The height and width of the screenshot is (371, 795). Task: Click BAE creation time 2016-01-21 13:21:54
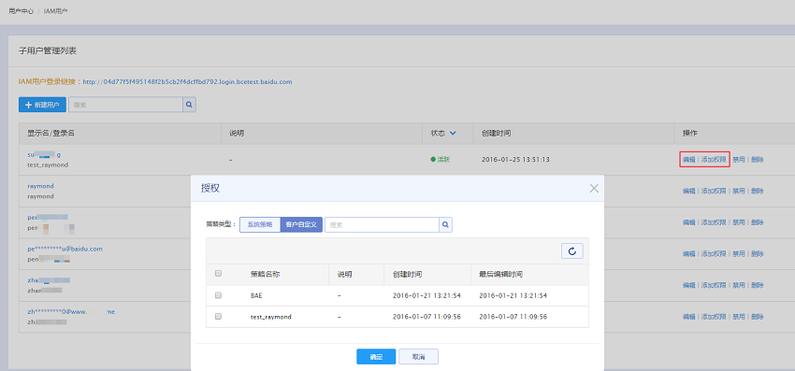pyautogui.click(x=426, y=295)
